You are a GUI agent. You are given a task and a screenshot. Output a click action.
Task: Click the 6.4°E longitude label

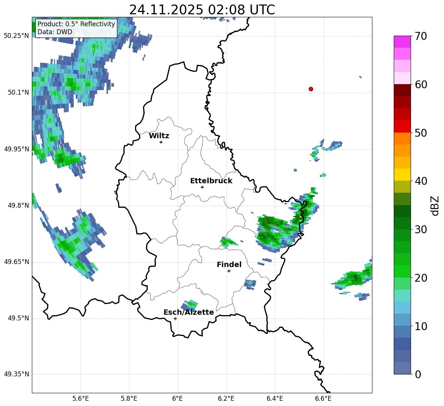(274, 398)
